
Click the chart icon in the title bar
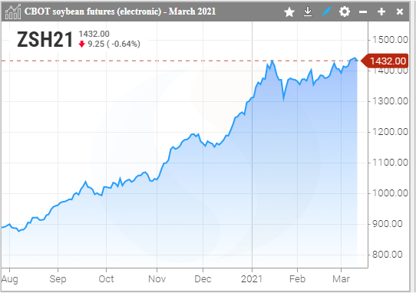(13, 12)
